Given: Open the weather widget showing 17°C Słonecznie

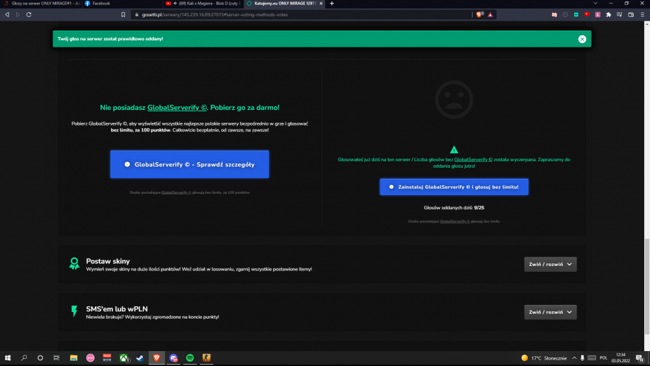Looking at the screenshot, I should (544, 358).
